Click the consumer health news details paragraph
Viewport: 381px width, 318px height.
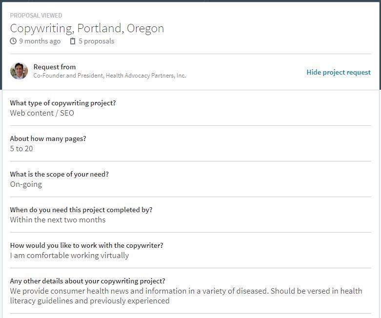[186, 296]
